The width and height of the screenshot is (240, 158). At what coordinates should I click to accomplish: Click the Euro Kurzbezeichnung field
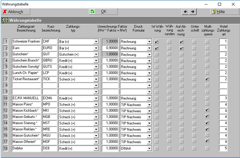coord(49,48)
